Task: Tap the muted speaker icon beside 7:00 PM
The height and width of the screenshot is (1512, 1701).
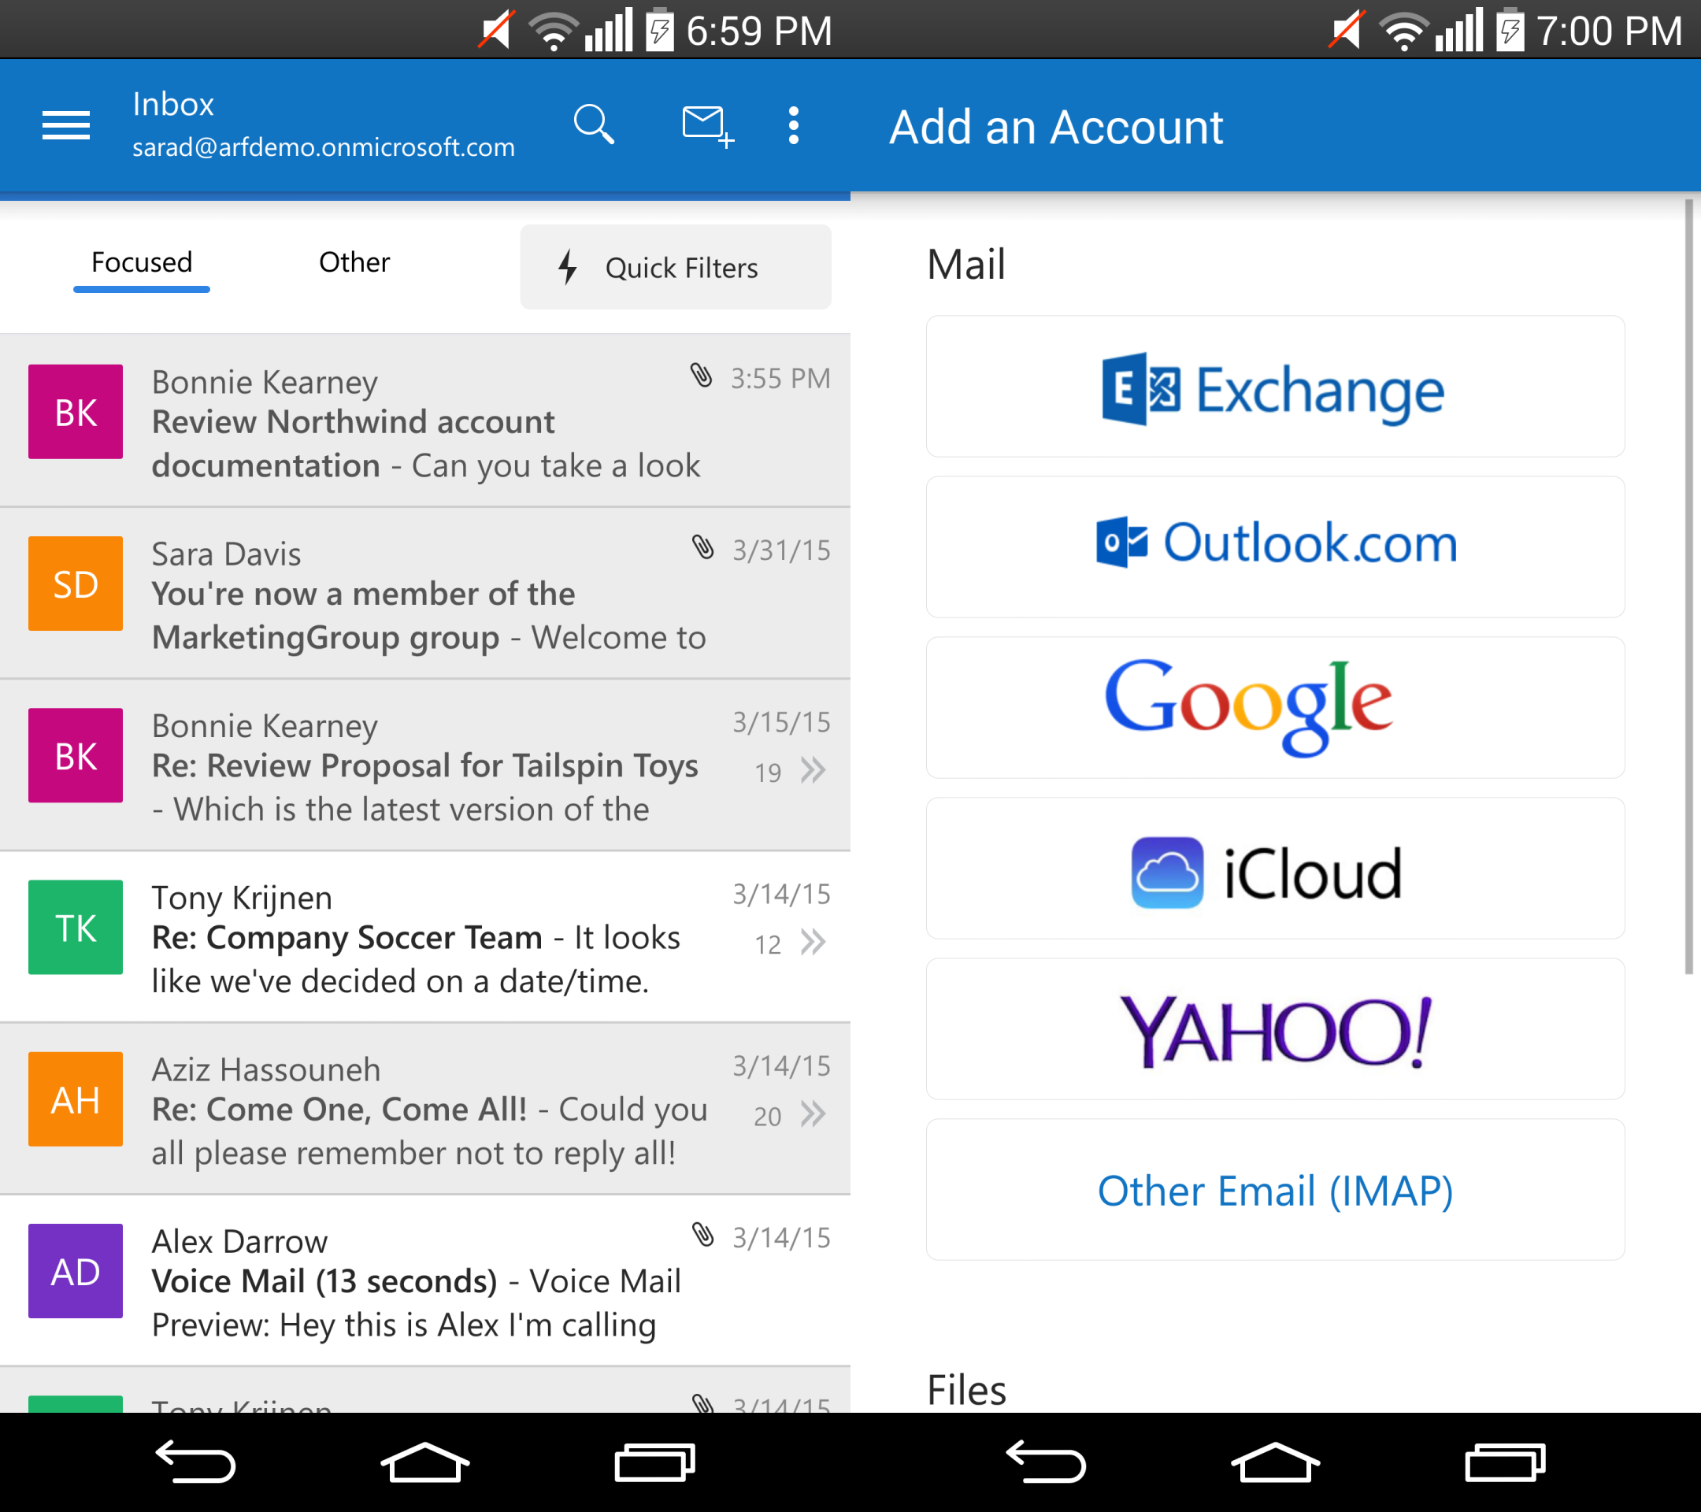Action: point(1347,30)
